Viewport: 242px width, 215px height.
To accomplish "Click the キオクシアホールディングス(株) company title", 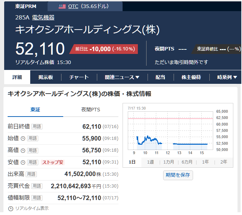I will click(x=87, y=30).
